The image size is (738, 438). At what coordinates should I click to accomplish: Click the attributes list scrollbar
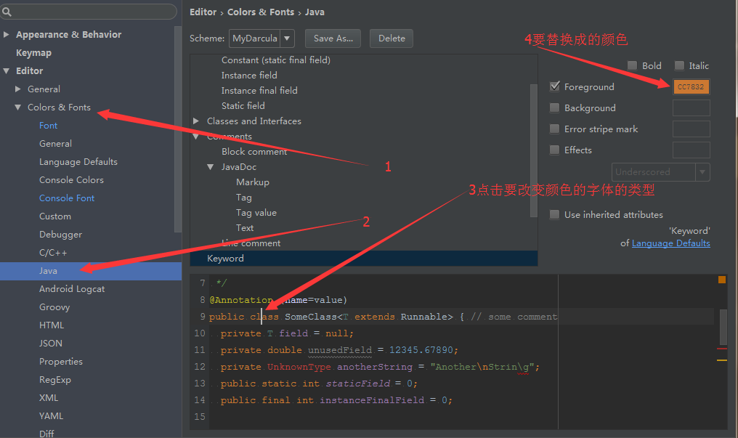click(533, 150)
